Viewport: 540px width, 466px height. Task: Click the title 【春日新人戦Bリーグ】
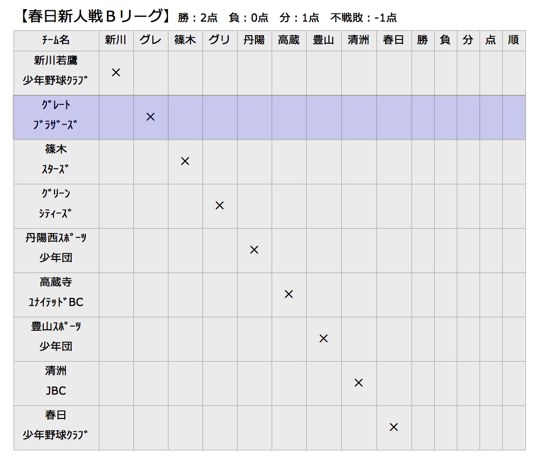(95, 17)
